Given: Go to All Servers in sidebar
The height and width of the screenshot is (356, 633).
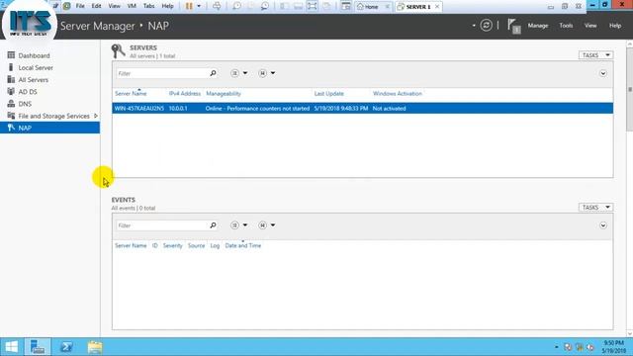Looking at the screenshot, I should [x=33, y=80].
